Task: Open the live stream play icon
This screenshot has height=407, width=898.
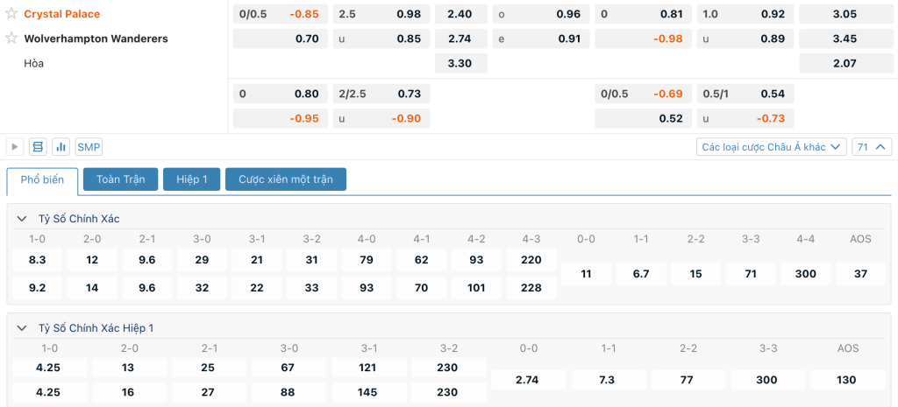Action: pyautogui.click(x=15, y=147)
